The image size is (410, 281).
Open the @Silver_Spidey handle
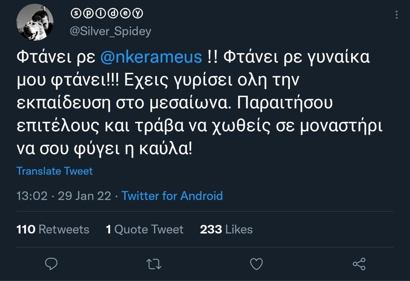tap(110, 31)
